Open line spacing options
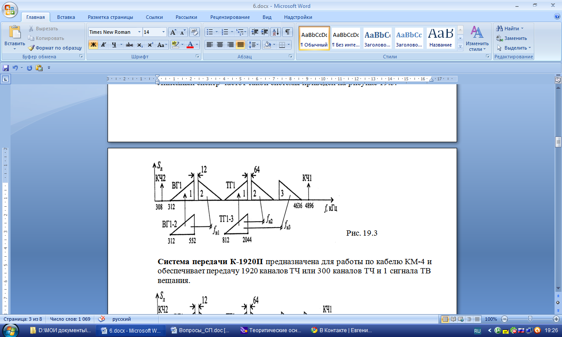The image size is (562, 337). click(x=254, y=45)
